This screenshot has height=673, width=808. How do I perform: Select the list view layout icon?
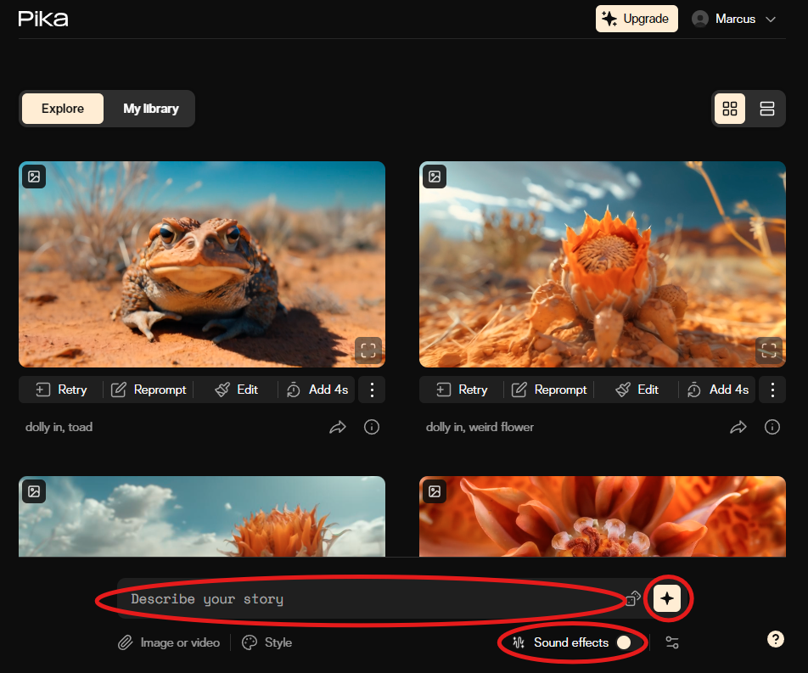point(766,109)
